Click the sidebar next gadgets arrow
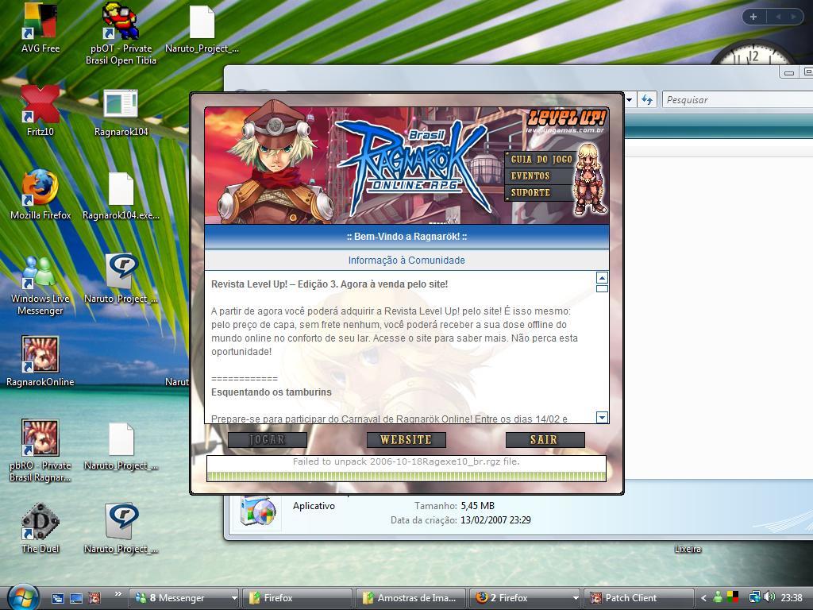This screenshot has width=813, height=610. pos(794,17)
